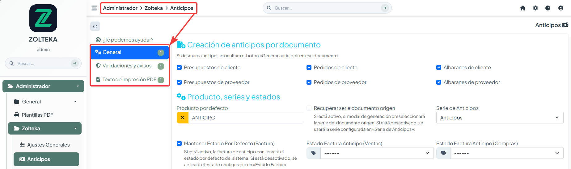This screenshot has height=169, width=571.
Task: Click the magnifier icon in sidebar search
Action: tap(12, 63)
